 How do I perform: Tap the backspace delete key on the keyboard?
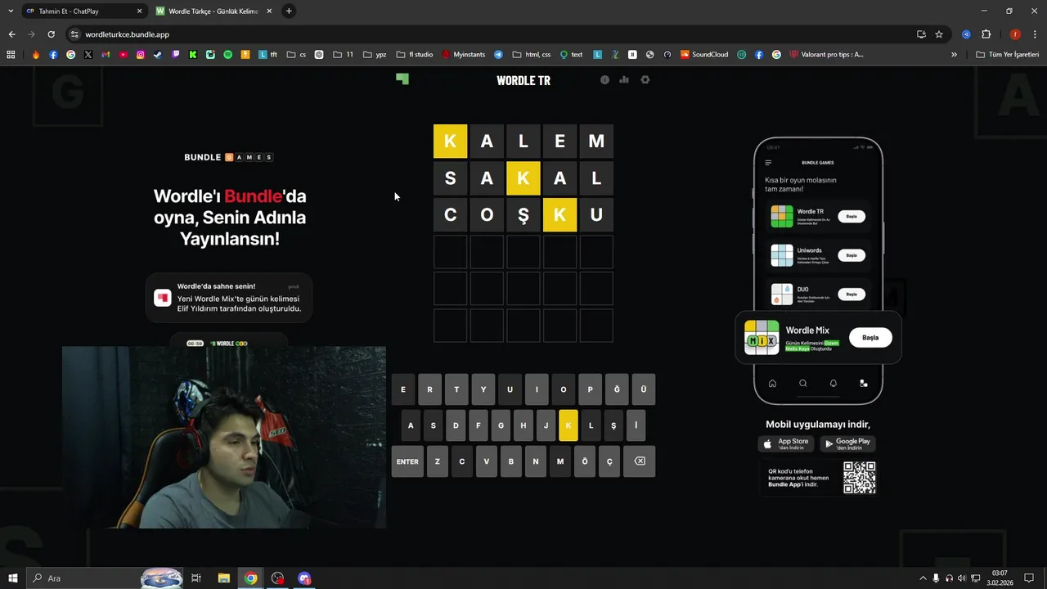coord(640,461)
